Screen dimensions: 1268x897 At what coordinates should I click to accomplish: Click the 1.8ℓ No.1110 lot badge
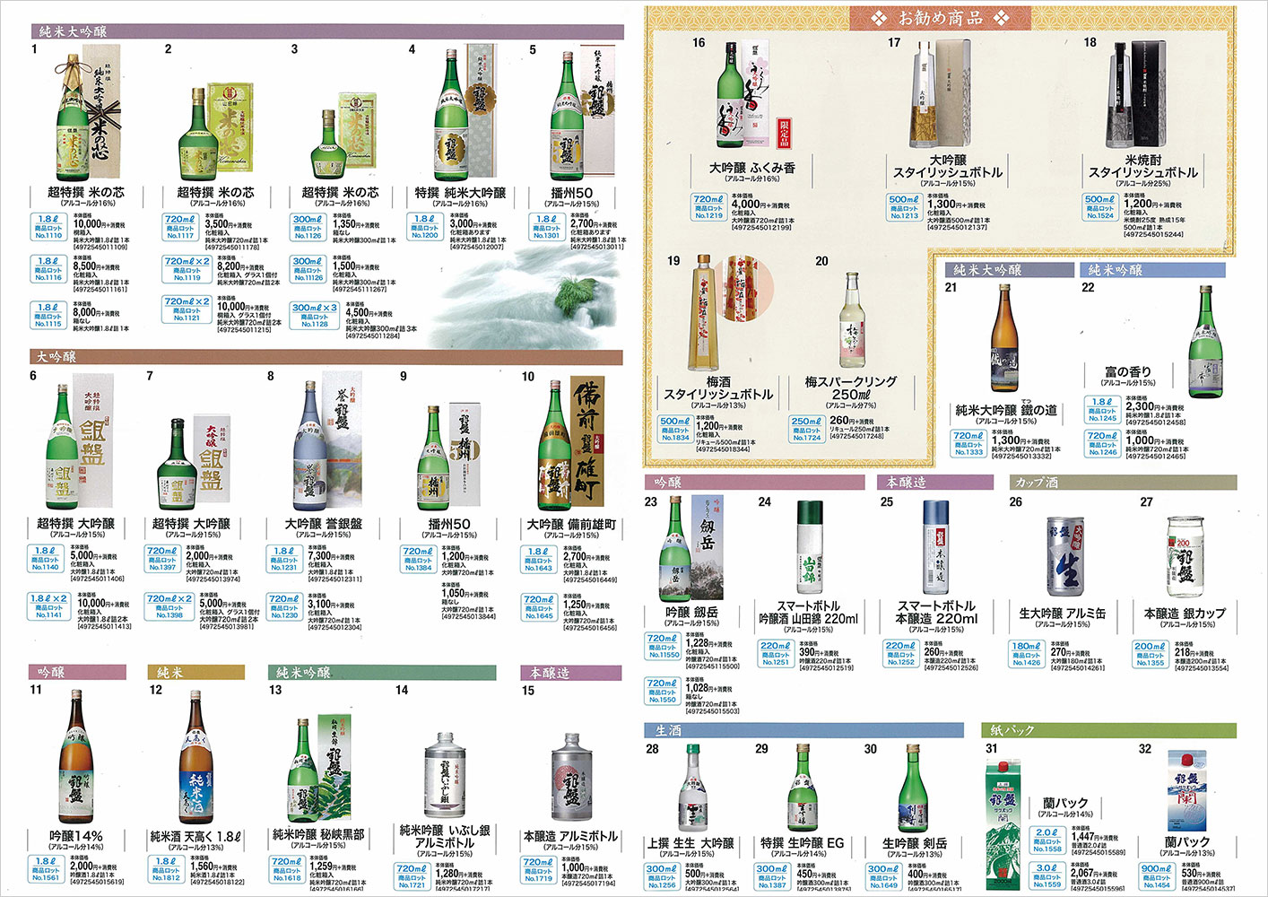[x=48, y=227]
